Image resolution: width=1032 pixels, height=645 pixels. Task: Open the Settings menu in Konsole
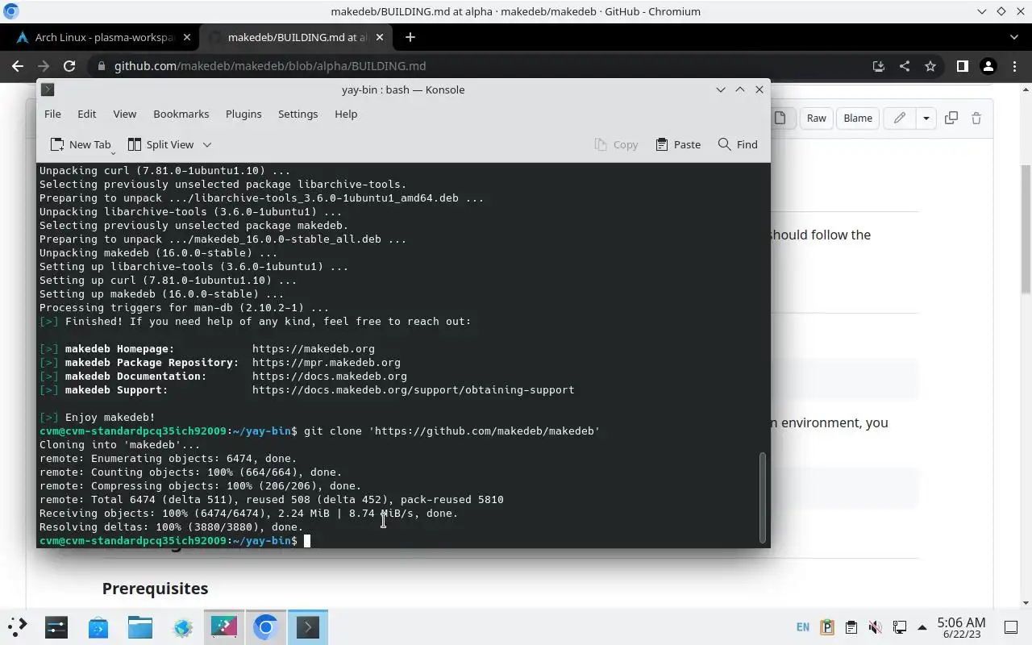pyautogui.click(x=298, y=114)
